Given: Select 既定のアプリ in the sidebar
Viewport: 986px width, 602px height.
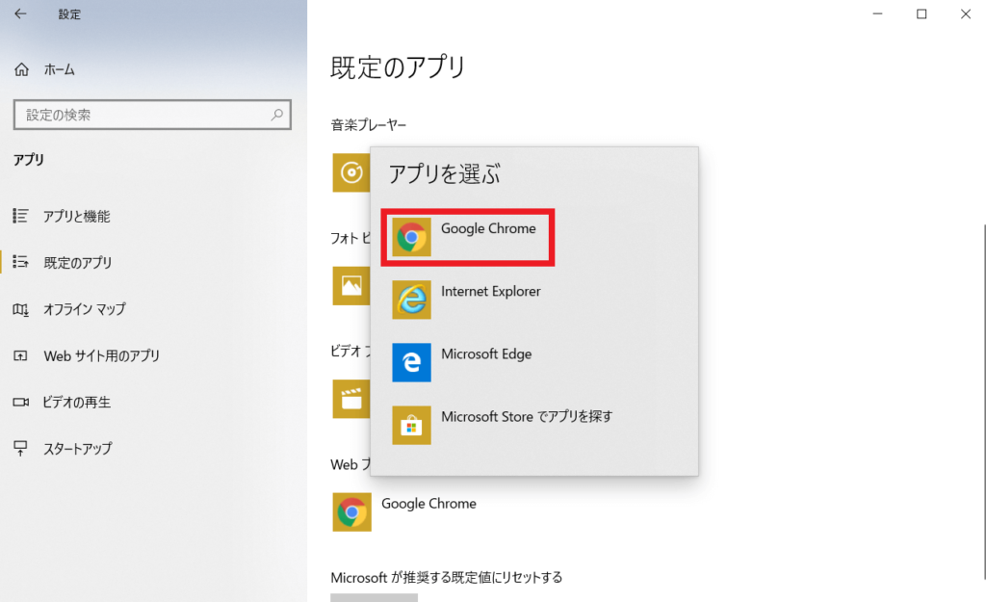Looking at the screenshot, I should tap(77, 263).
